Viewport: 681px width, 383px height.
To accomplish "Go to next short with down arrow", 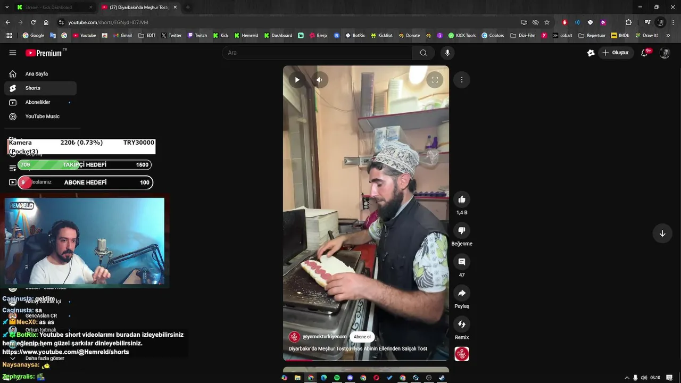I will click(x=662, y=234).
